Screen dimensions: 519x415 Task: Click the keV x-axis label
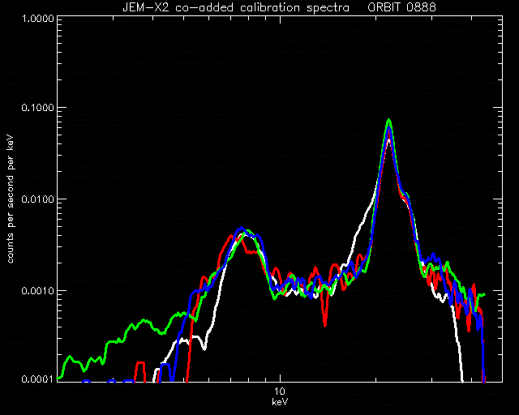280,402
